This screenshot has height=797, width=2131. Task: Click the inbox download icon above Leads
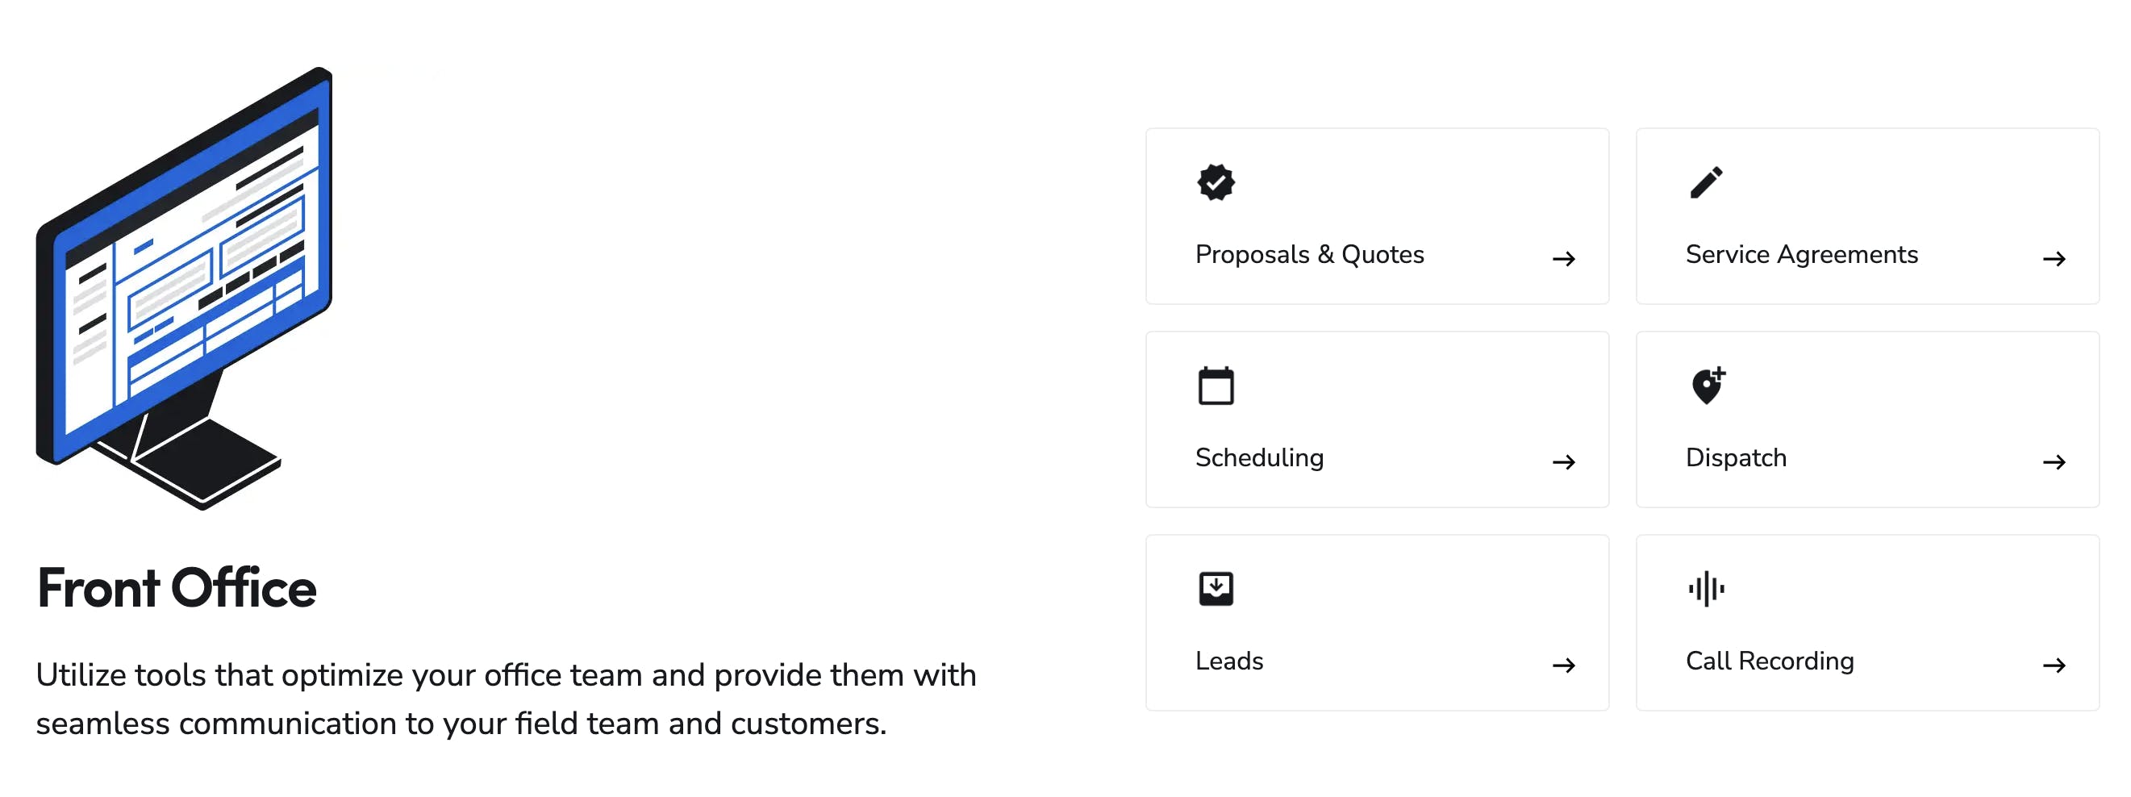pyautogui.click(x=1216, y=588)
